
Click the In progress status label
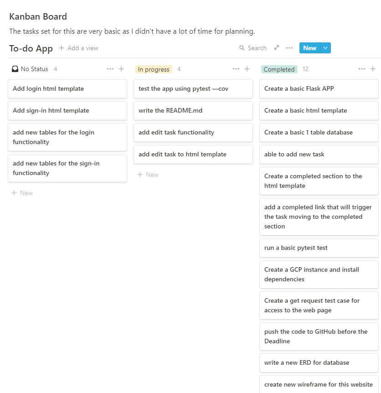(x=153, y=69)
